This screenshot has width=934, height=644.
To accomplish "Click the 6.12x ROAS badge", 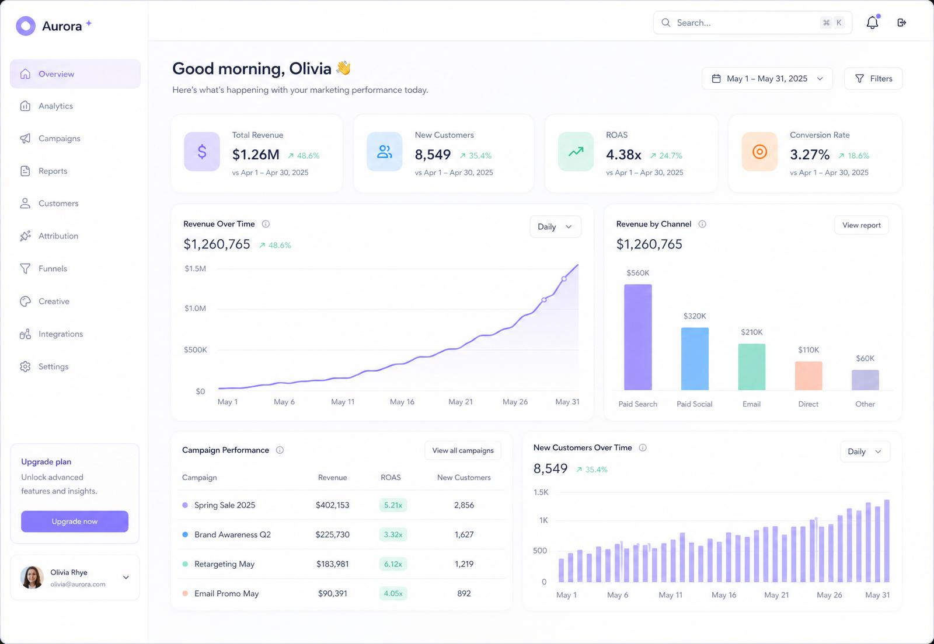I will click(393, 564).
